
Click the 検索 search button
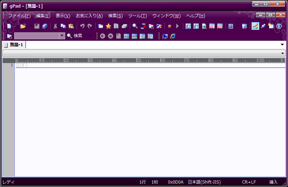tap(75, 36)
